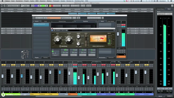Viewport: 174px width, 98px height.
Task: Open the Steinberg Hub menu
Action: pos(79,1)
